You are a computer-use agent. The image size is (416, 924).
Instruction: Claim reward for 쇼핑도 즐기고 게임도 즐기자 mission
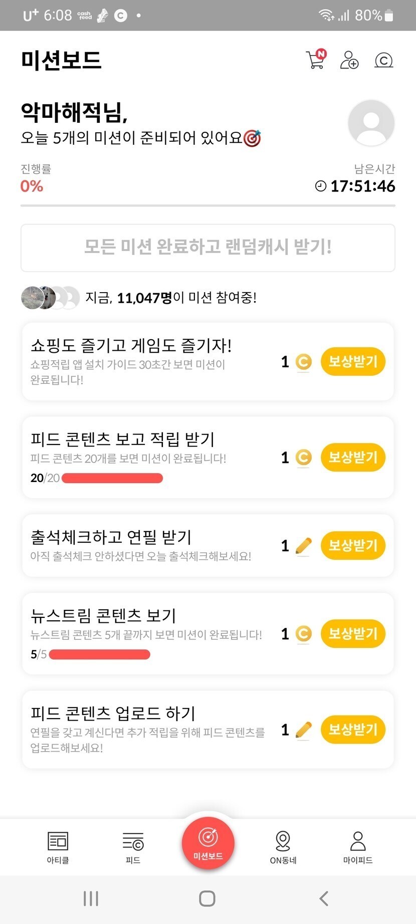(x=353, y=361)
